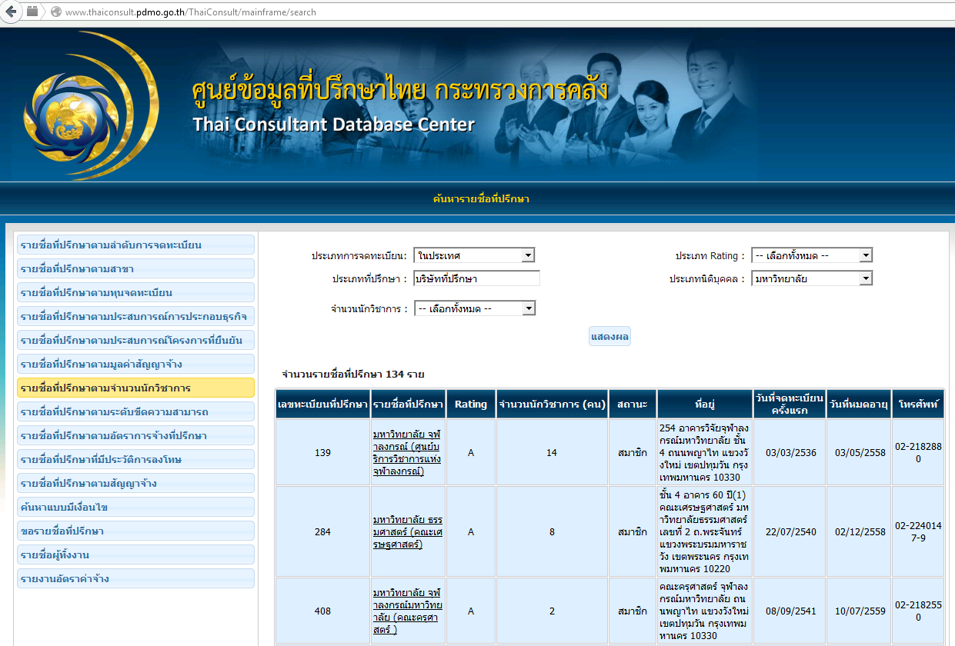Open consultant link จุฬาลงกรณ์มหาวิทยาลัย (คณะครุศาสตร์)
955x646 pixels.
pos(408,611)
